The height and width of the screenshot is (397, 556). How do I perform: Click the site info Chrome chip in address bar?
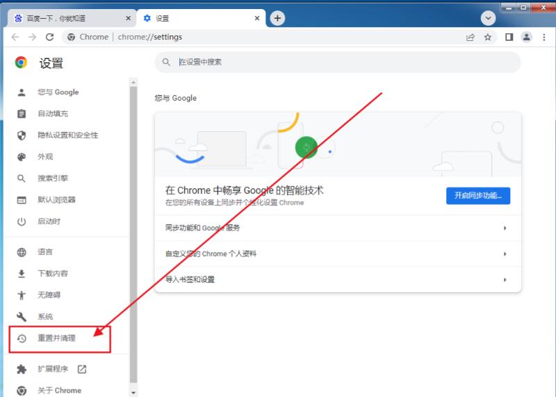pos(88,37)
